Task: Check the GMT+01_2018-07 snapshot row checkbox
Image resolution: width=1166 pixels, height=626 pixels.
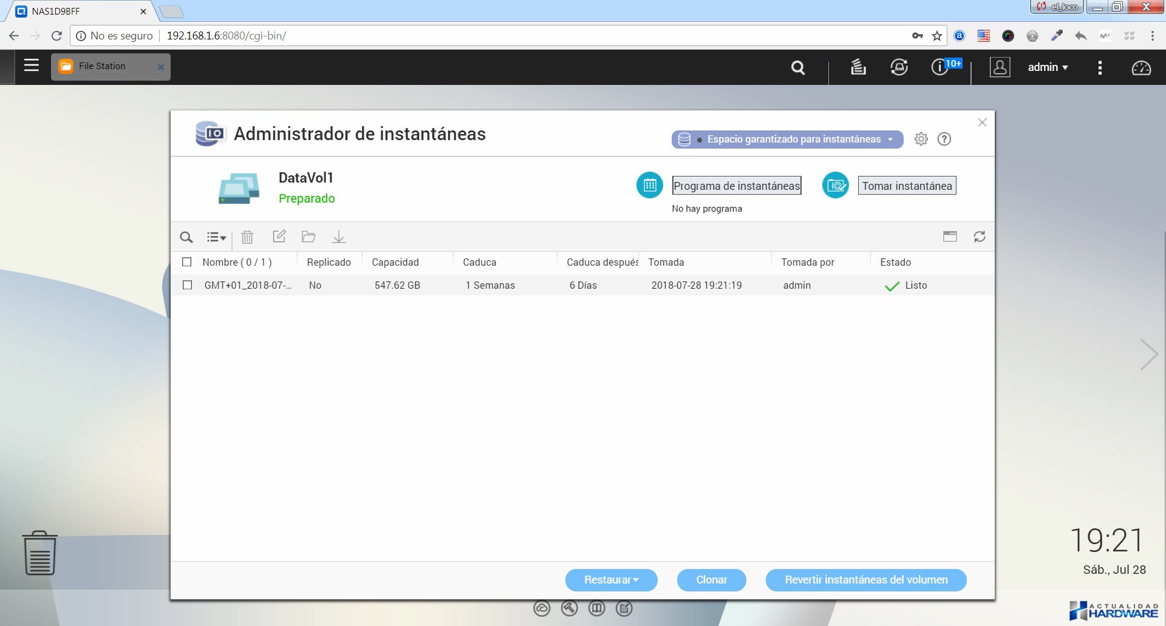Action: point(188,285)
